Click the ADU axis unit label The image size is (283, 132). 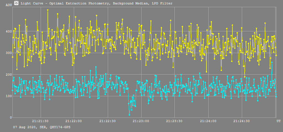[9, 5]
